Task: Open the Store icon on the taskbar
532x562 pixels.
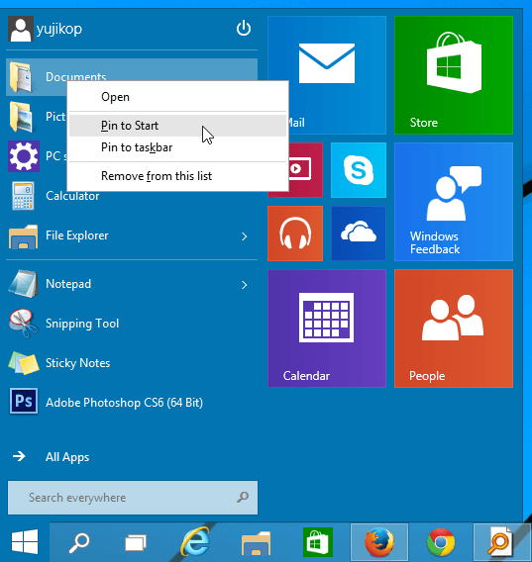Action: pyautogui.click(x=318, y=542)
